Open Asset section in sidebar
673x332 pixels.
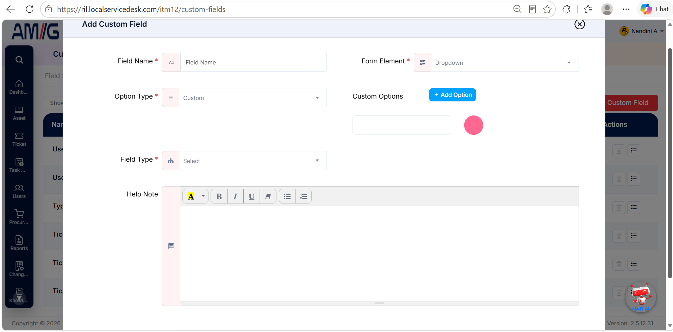pyautogui.click(x=19, y=113)
